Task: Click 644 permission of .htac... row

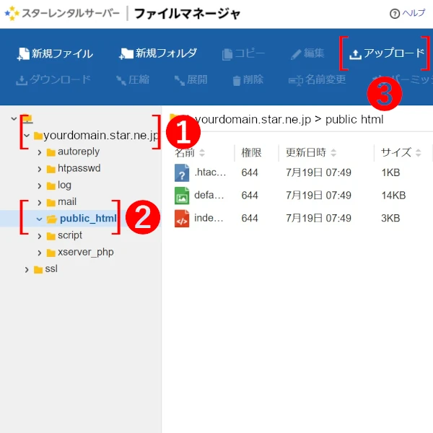Action: (250, 172)
